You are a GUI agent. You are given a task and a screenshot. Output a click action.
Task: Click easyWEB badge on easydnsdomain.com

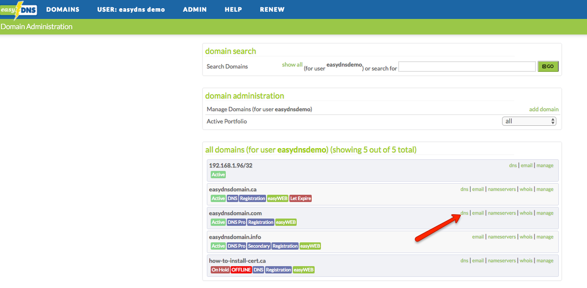(286, 222)
